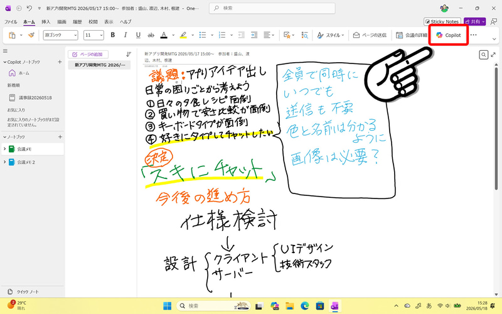Open the スタイル styles dropdown
The height and width of the screenshot is (314, 502).
(331, 35)
